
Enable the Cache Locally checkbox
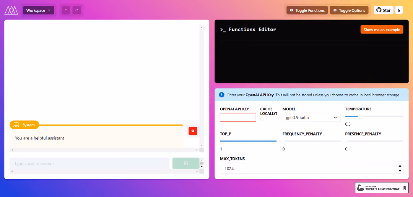pyautogui.click(x=262, y=119)
